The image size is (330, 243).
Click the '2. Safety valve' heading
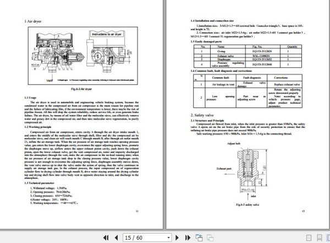pos(202,115)
